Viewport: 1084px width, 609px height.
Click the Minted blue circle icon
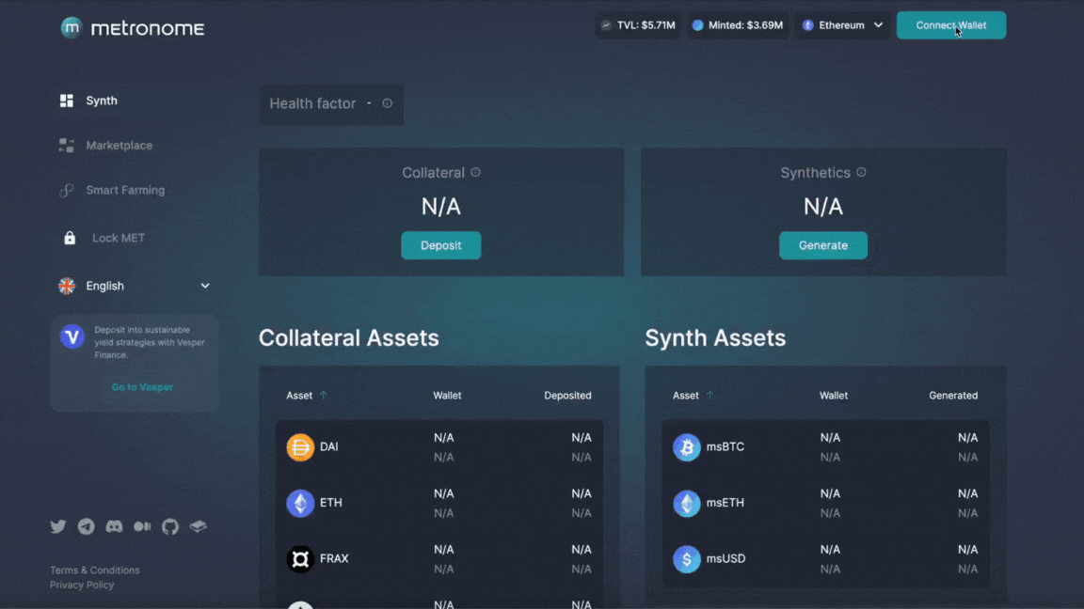(x=698, y=25)
